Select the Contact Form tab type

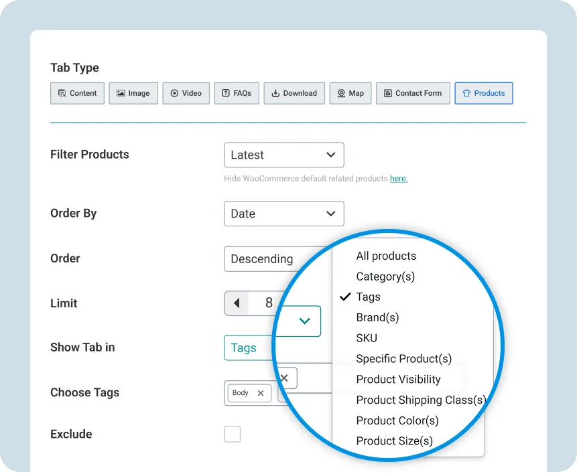tap(412, 93)
